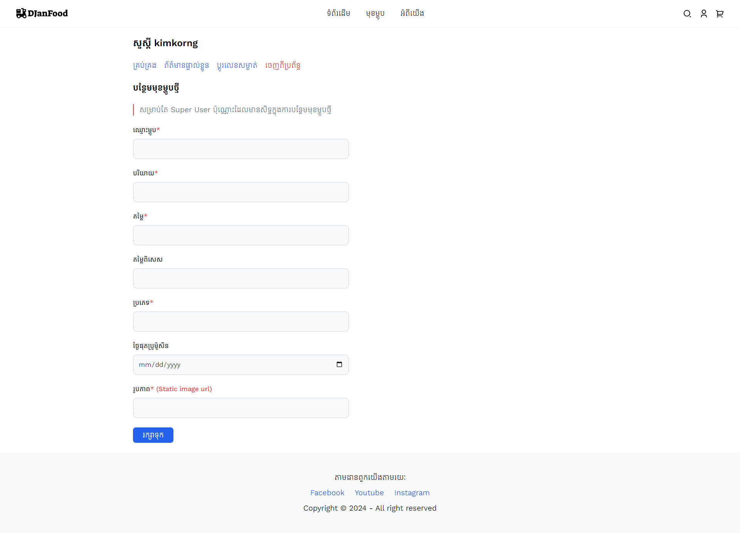The image size is (740, 533).
Task: Click the ប្រភេទ input field
Action: [x=240, y=321]
